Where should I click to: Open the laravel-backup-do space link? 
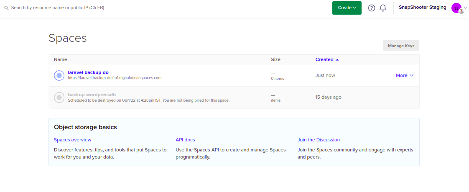(x=88, y=72)
